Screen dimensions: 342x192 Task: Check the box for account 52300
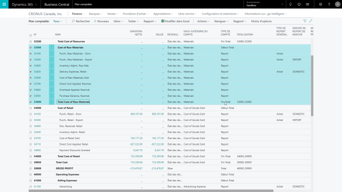pos(30,41)
